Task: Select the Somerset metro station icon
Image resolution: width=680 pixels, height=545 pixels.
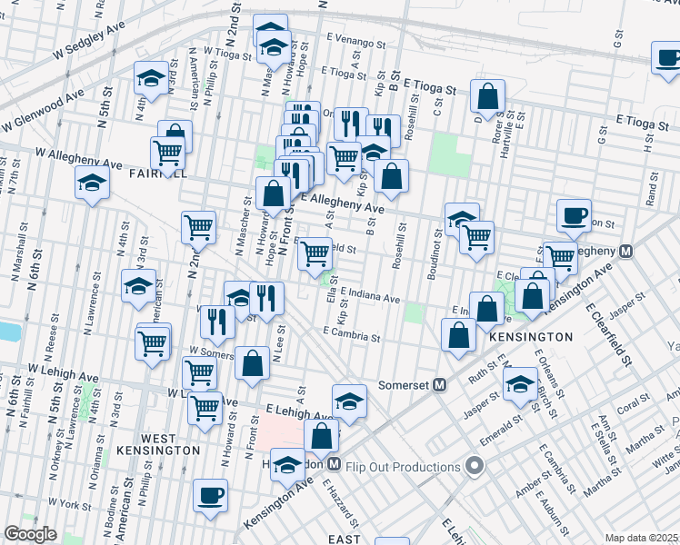Action: (440, 385)
